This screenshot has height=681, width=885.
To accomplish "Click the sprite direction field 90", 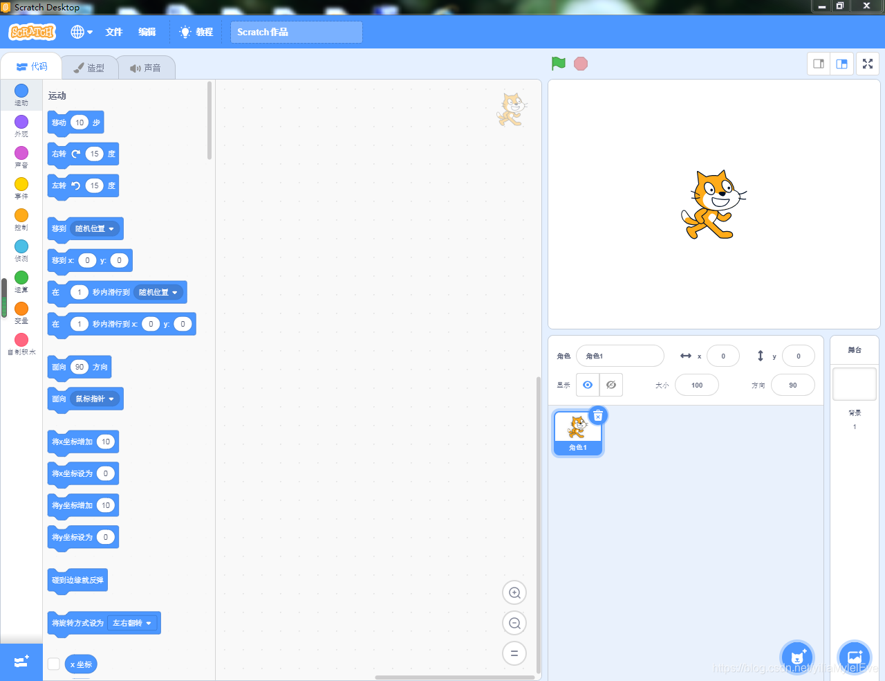I will click(793, 385).
